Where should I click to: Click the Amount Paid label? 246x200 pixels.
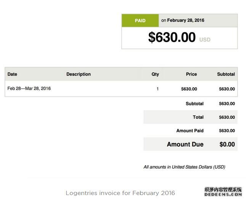pyautogui.click(x=190, y=131)
